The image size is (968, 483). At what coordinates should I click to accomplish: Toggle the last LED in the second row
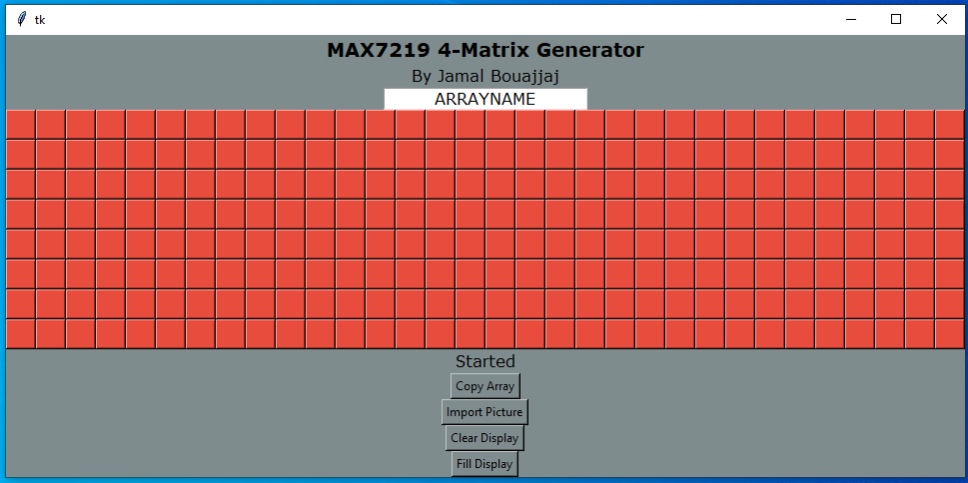[949, 155]
